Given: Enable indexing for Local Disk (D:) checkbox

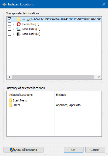Looking at the screenshot, I should [x=10, y=34].
